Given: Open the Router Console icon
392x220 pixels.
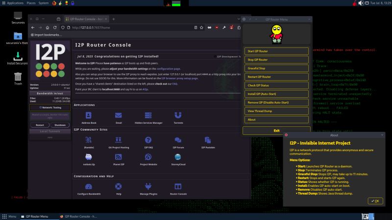Looking at the screenshot, I should (x=178, y=186).
